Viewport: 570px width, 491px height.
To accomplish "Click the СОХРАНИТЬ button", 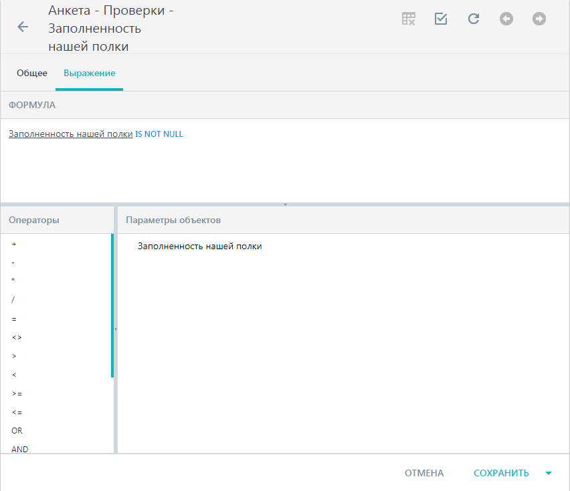I will coord(501,473).
